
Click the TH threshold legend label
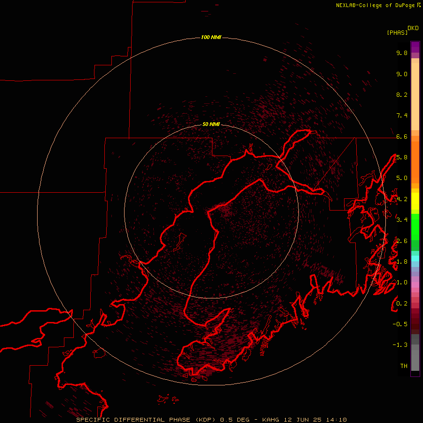coord(404,366)
